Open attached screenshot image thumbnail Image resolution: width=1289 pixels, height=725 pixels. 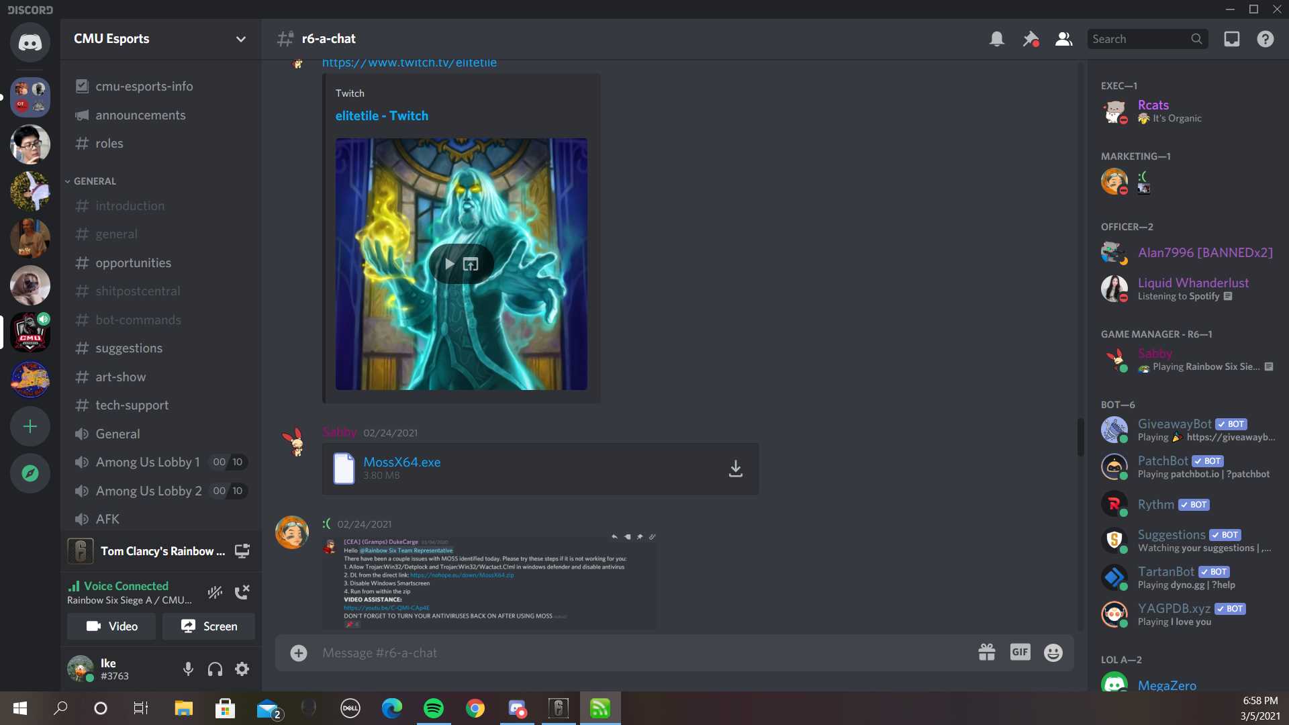(489, 583)
